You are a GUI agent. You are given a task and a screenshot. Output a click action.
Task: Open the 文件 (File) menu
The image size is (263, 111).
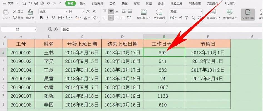click(x=10, y=3)
